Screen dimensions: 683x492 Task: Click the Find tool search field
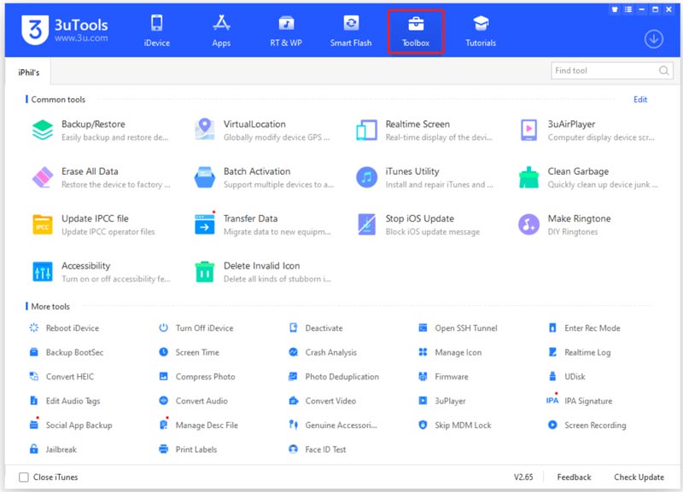pos(611,71)
